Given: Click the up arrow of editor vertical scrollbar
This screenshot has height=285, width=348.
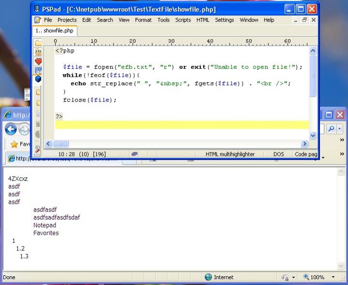Looking at the screenshot, I should (x=313, y=51).
